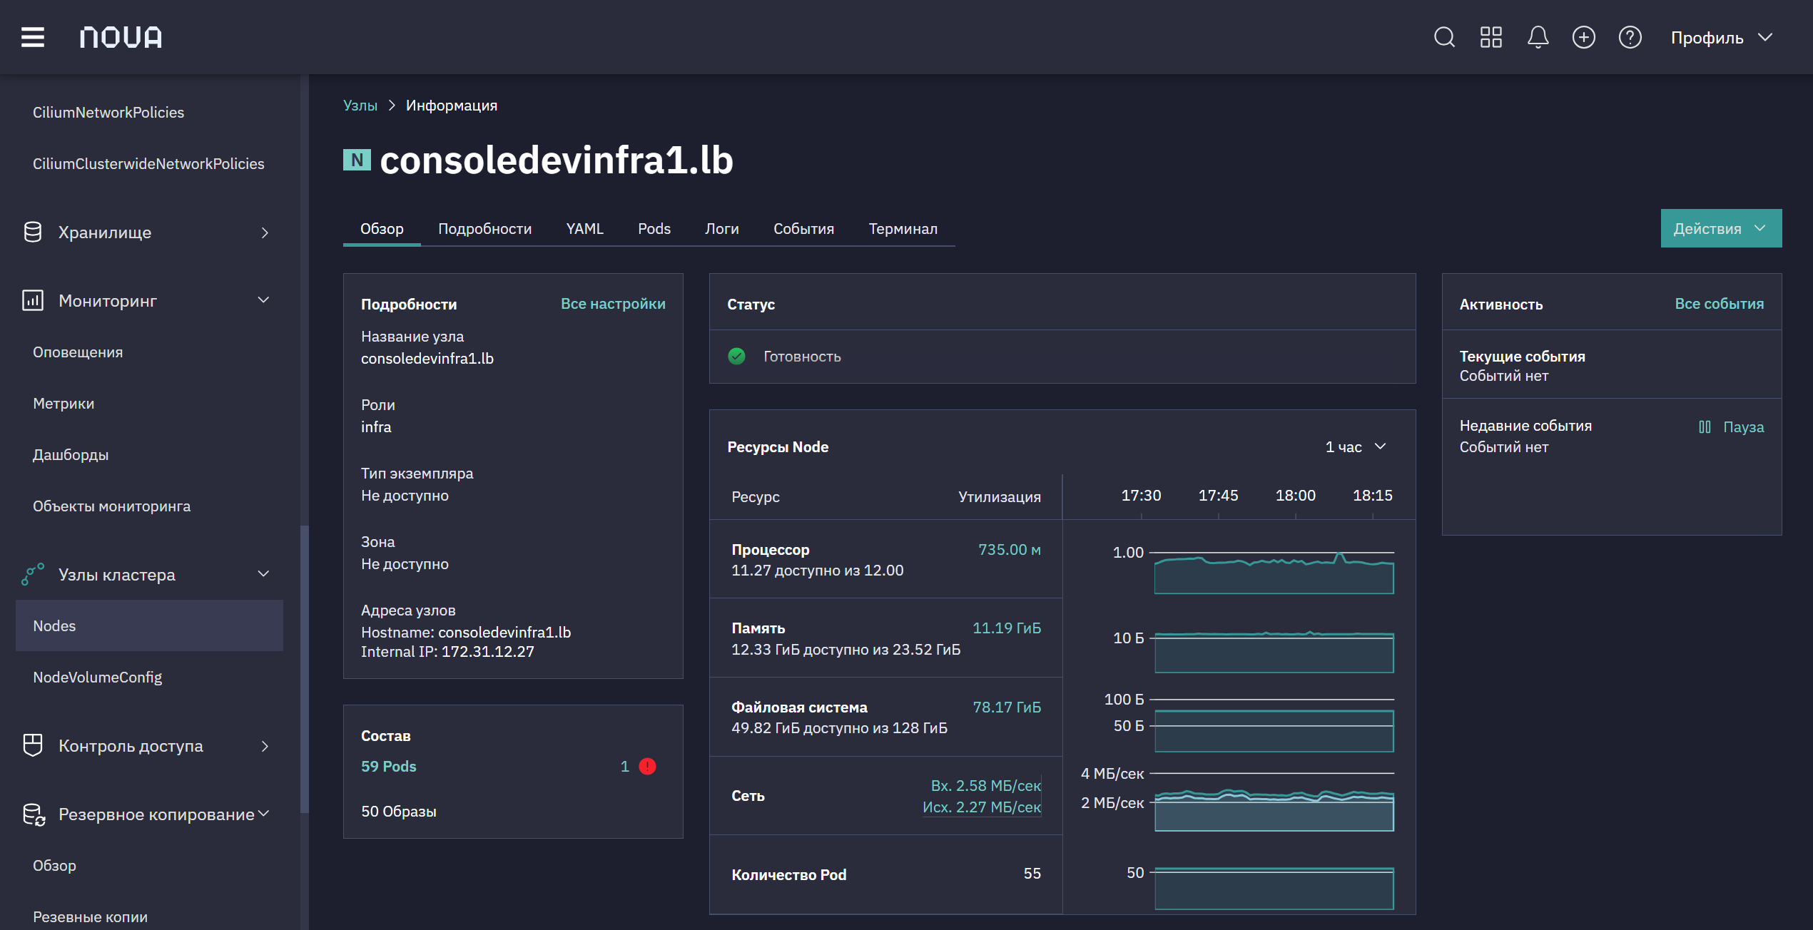The image size is (1813, 930).
Task: Open CiliumNetworkPolicies in sidebar
Action: point(108,112)
